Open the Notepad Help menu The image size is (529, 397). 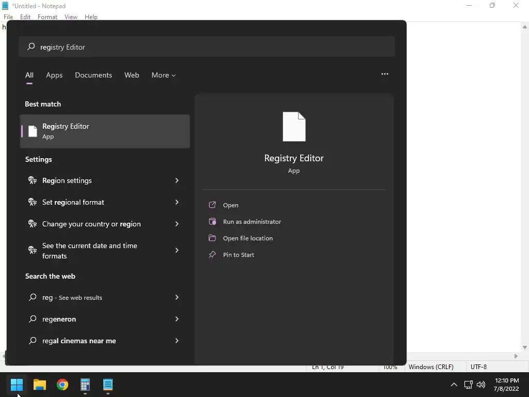click(91, 17)
